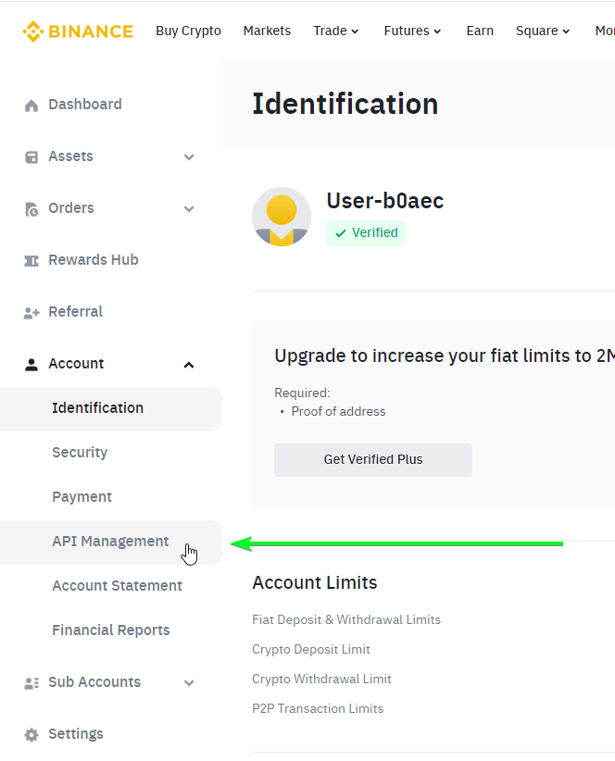The width and height of the screenshot is (615, 761).
Task: Click the Referral add-person icon
Action: [31, 313]
